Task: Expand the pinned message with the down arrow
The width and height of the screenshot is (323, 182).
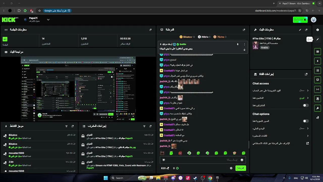Action: (244, 50)
